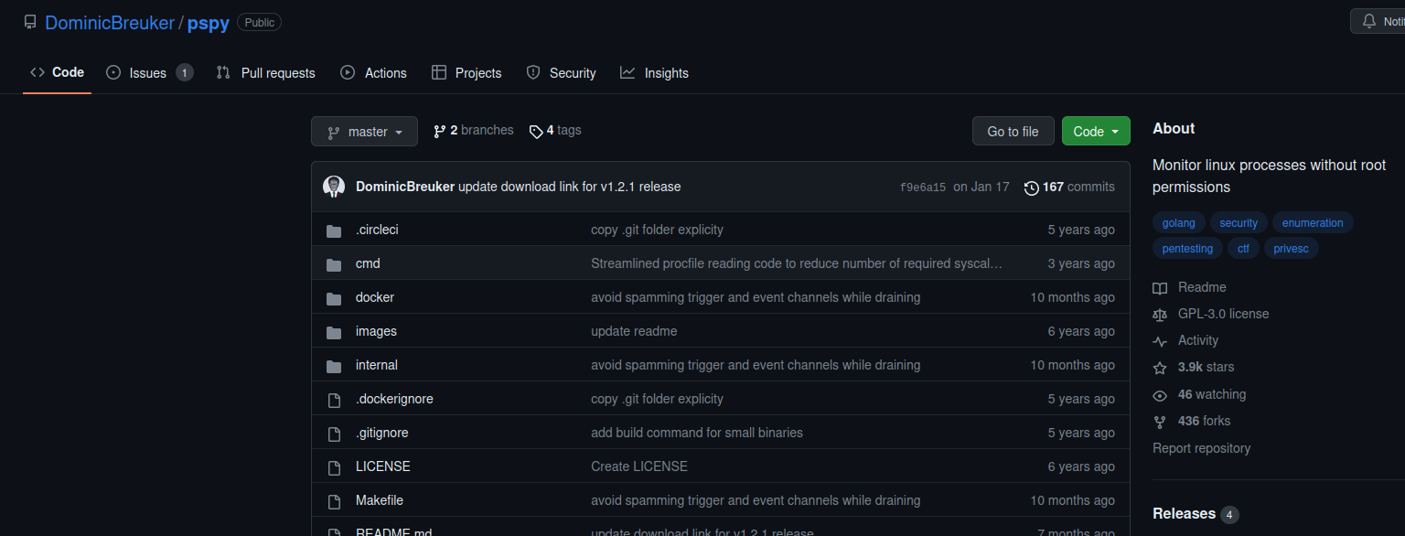Select the golang topic tag
Image resolution: width=1405 pixels, height=536 pixels.
click(x=1179, y=223)
